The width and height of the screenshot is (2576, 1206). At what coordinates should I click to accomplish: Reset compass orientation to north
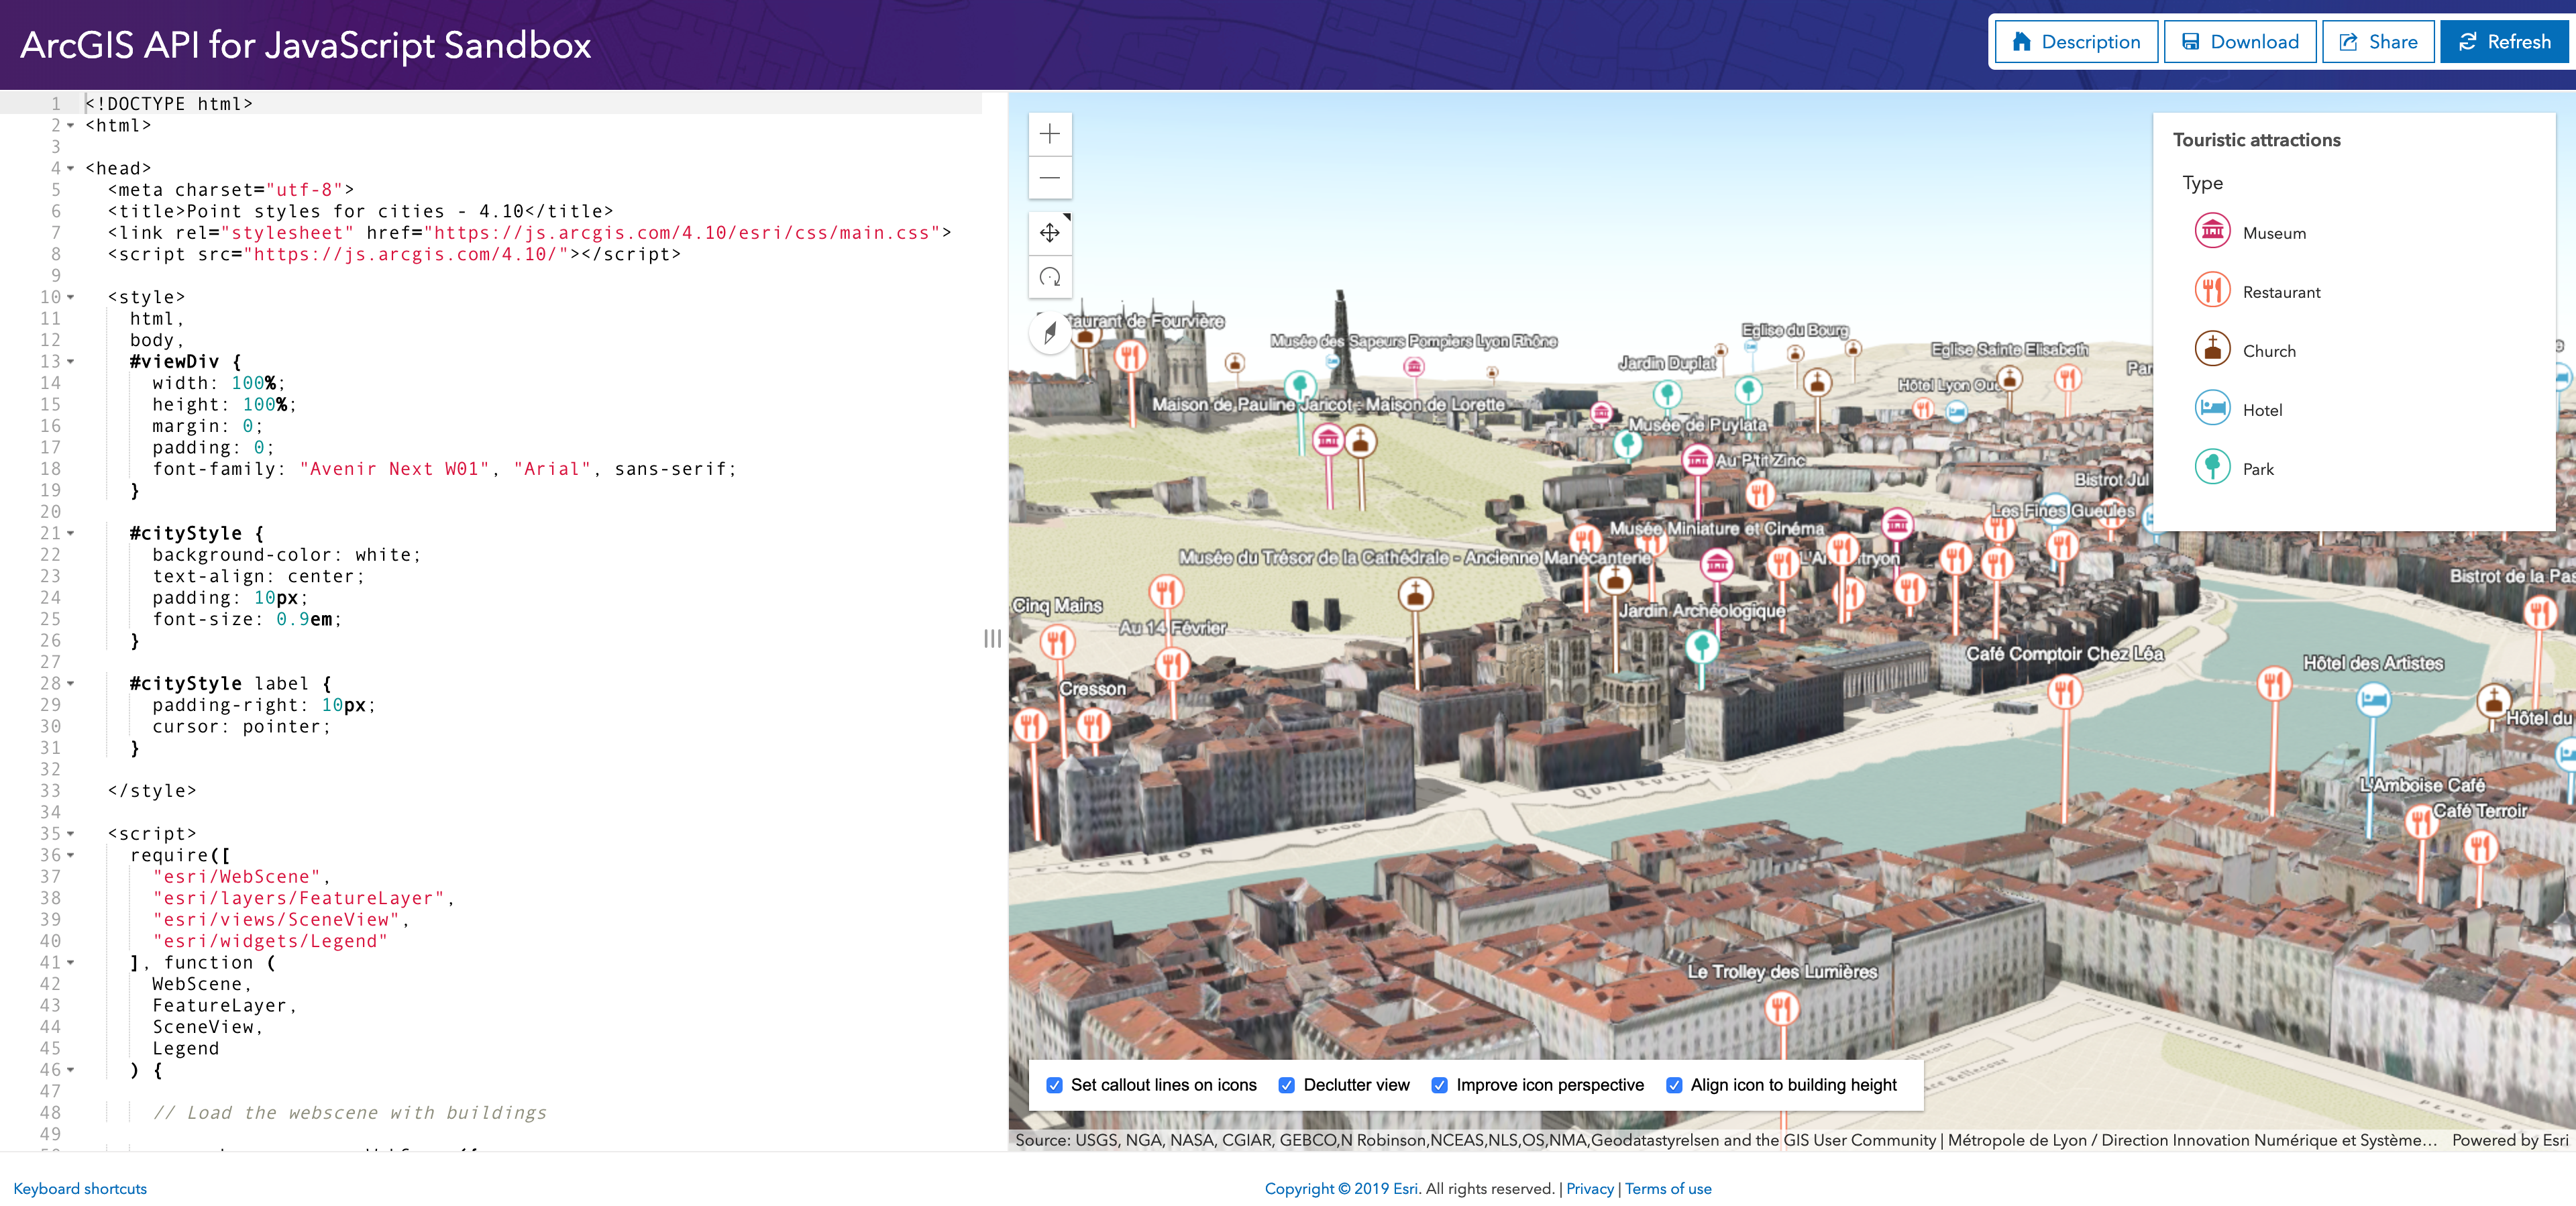1050,332
